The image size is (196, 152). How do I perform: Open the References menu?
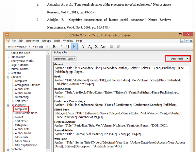(x=33, y=41)
